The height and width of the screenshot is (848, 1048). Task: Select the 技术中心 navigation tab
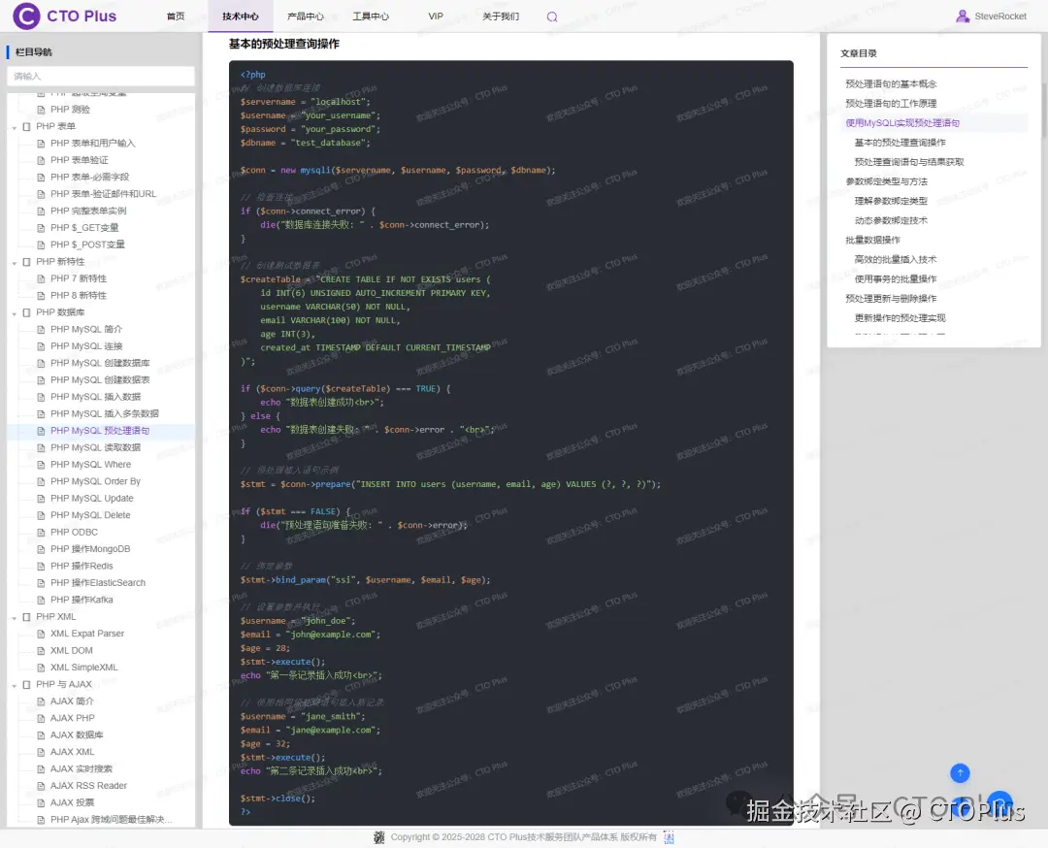point(241,16)
